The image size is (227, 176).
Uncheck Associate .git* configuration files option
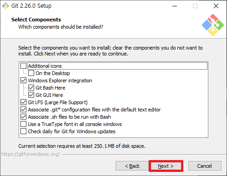[x=23, y=110]
